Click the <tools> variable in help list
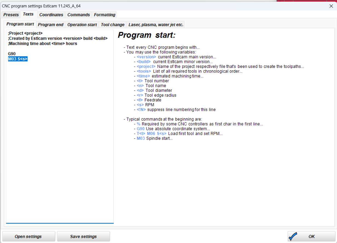Screen dimensions: 337x243 point(144,71)
